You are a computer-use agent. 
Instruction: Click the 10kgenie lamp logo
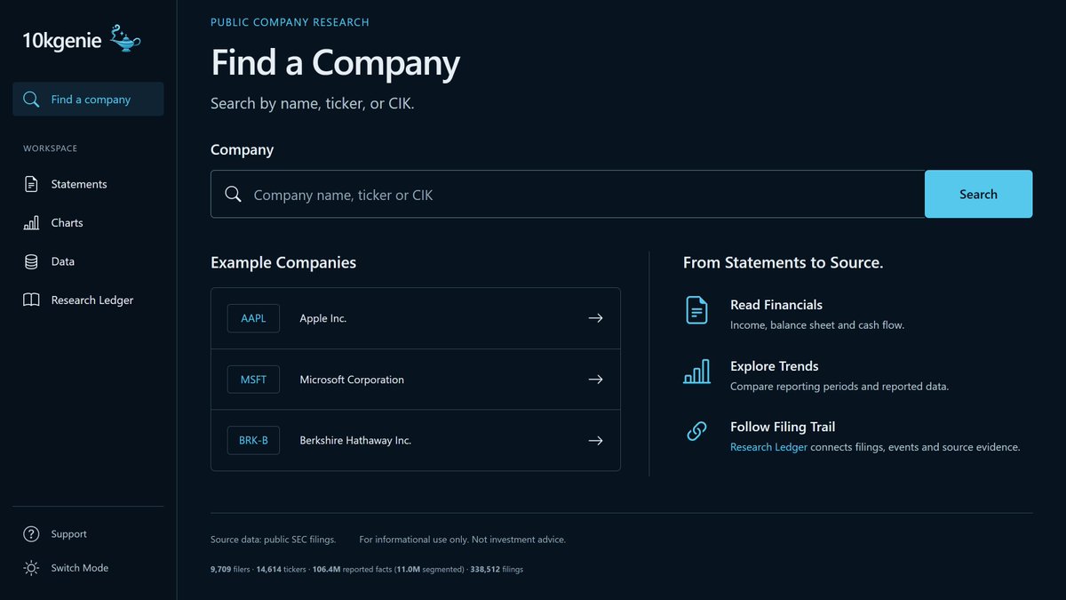click(125, 38)
